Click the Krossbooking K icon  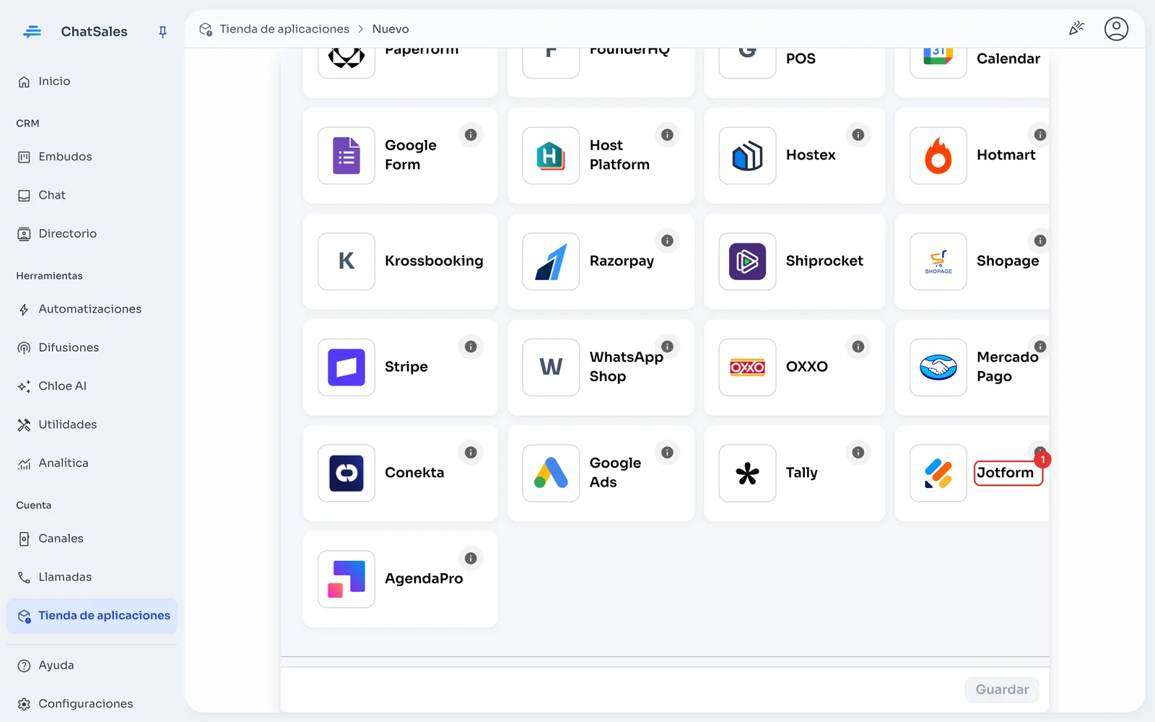(x=346, y=261)
